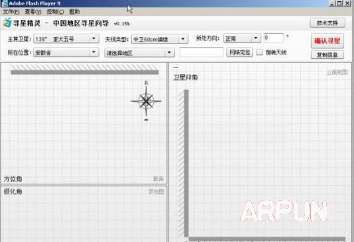Click the 技术支持 button
The image size is (354, 242).
pos(327,23)
